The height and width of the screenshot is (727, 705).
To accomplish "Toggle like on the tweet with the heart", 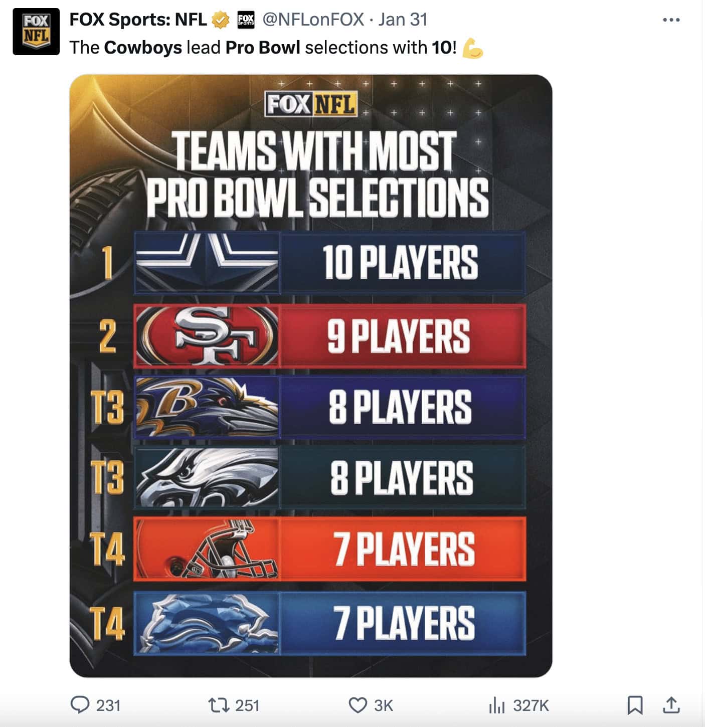I will 357,705.
